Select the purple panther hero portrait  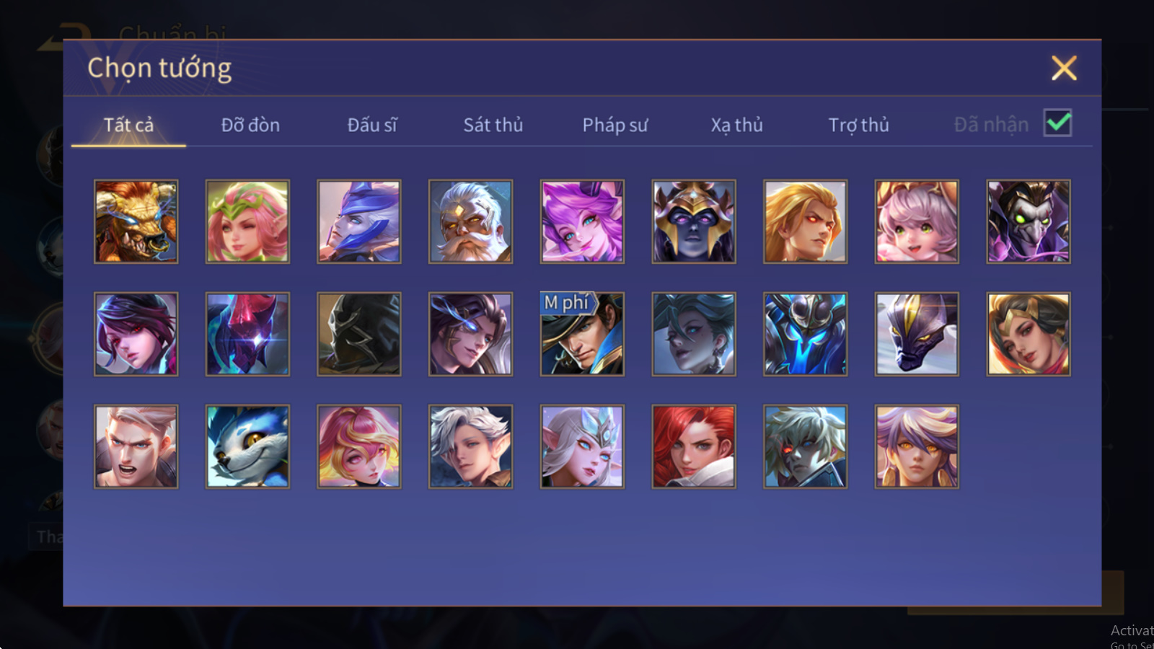tap(917, 334)
